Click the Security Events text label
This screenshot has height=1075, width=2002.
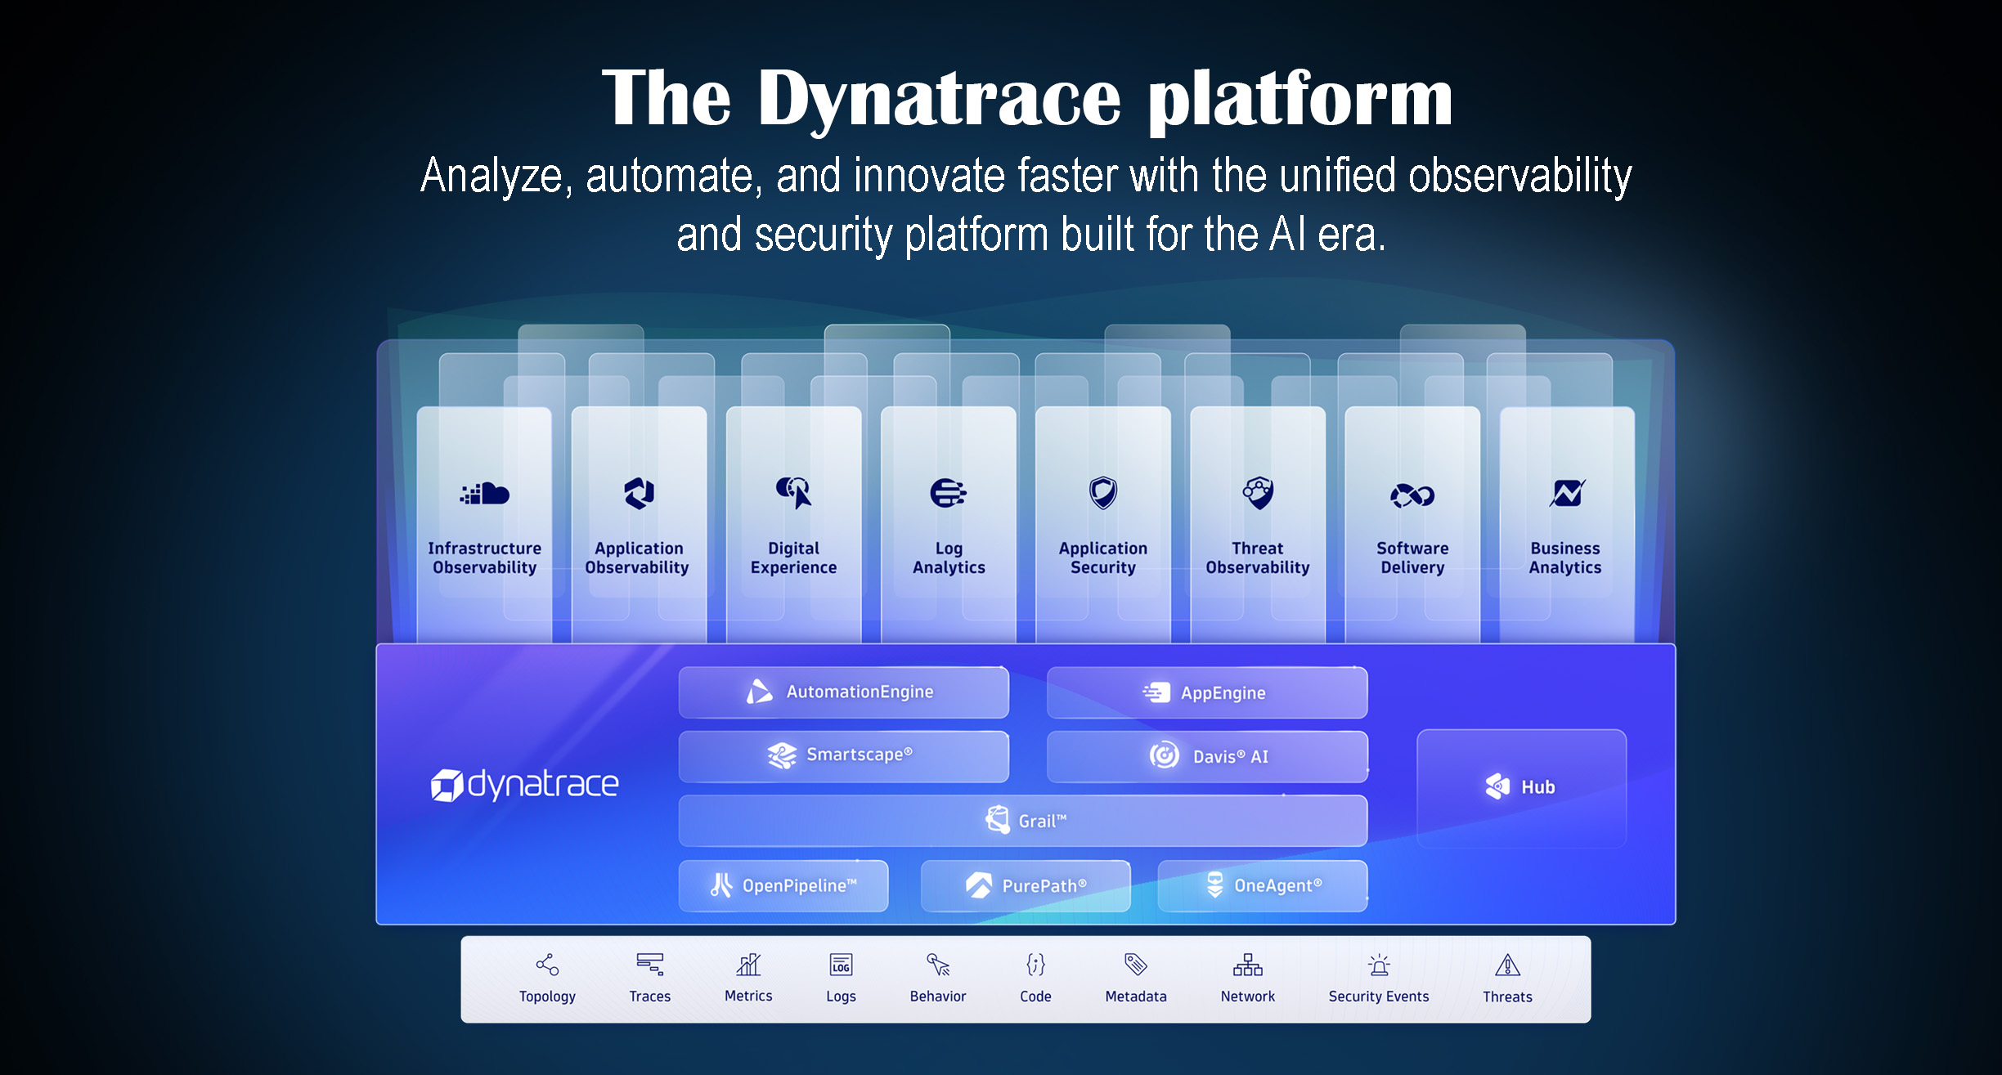click(1379, 997)
